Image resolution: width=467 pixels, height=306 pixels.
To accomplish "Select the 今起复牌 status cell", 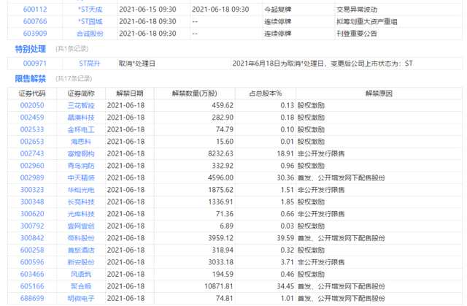I will (277, 9).
